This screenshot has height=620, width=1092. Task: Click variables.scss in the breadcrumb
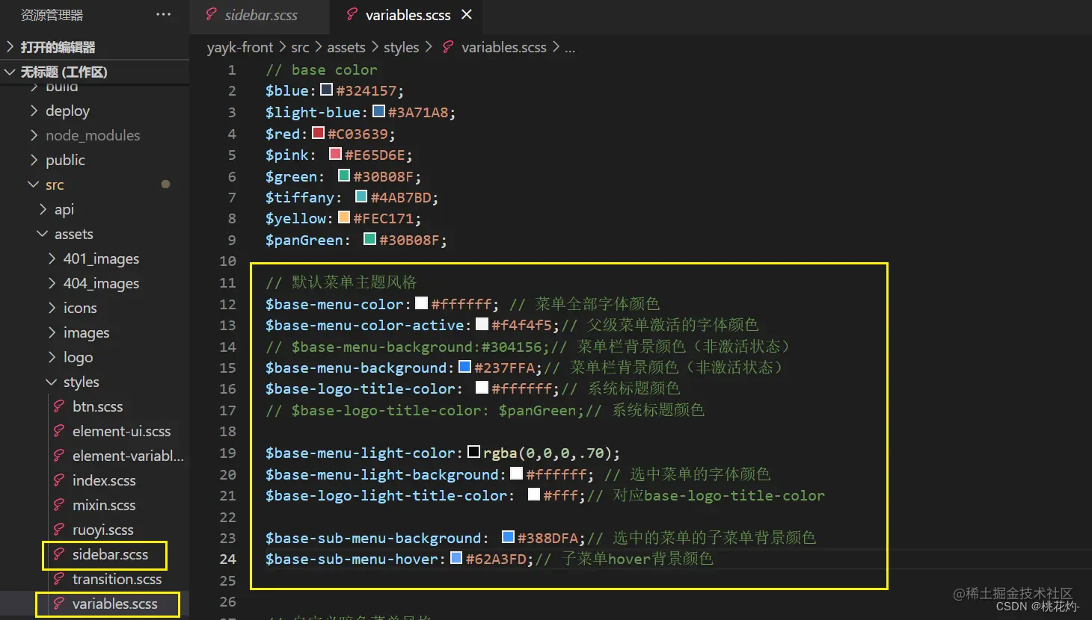click(503, 47)
